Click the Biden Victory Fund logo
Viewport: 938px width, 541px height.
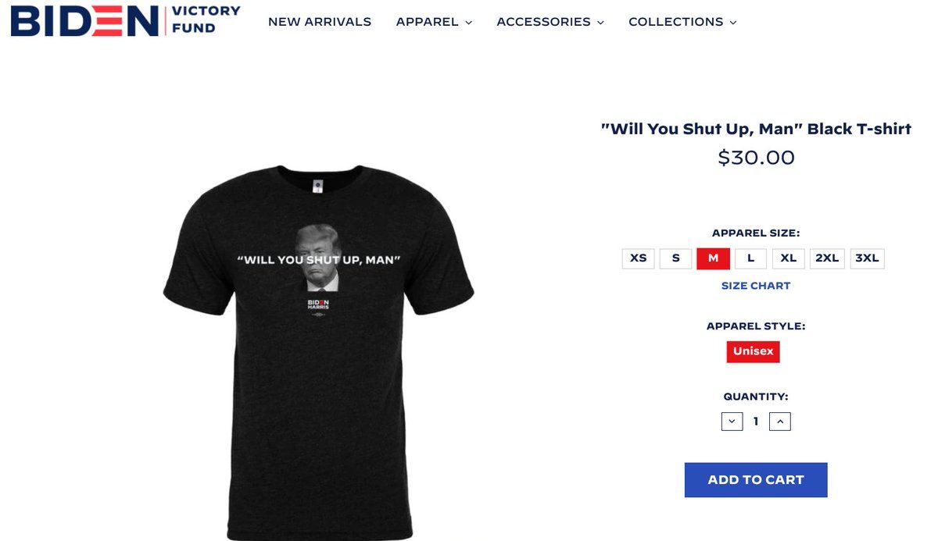(125, 20)
